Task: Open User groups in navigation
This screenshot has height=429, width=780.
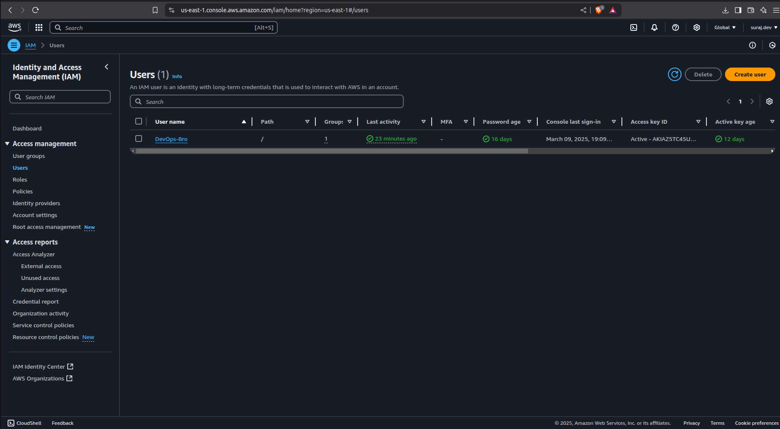Action: coord(29,156)
